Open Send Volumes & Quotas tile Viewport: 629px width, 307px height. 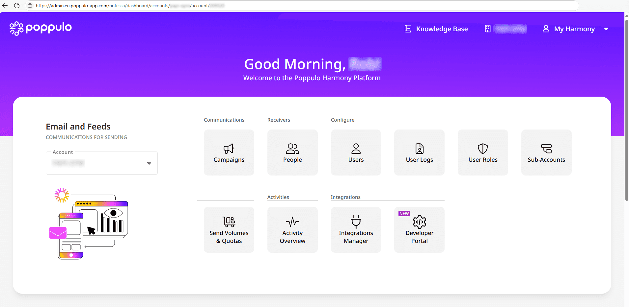click(x=229, y=230)
